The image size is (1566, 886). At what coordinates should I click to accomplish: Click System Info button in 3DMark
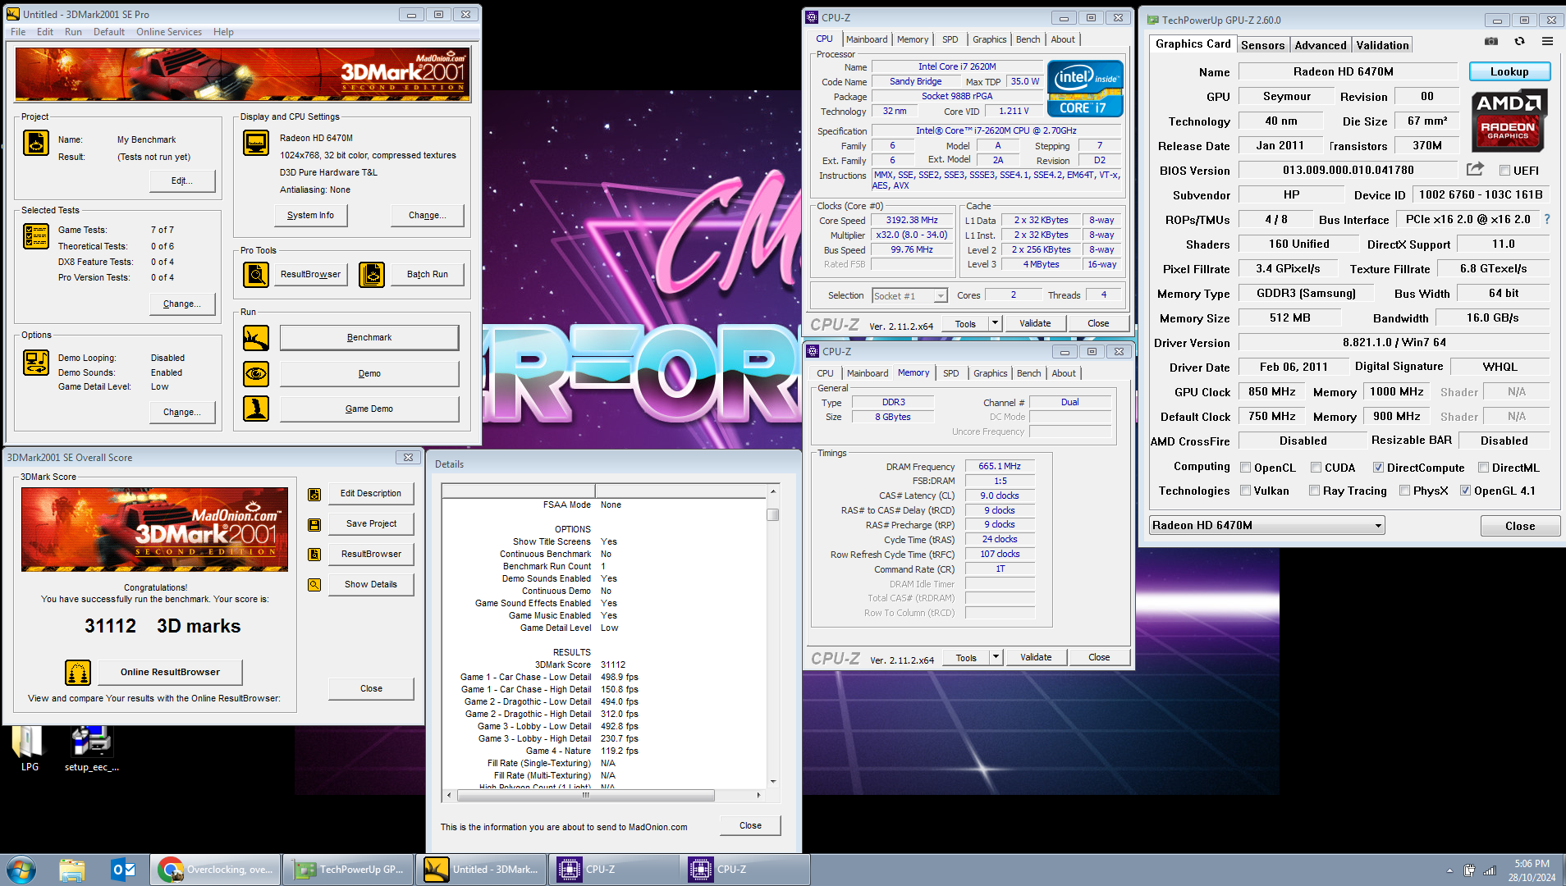pos(310,216)
